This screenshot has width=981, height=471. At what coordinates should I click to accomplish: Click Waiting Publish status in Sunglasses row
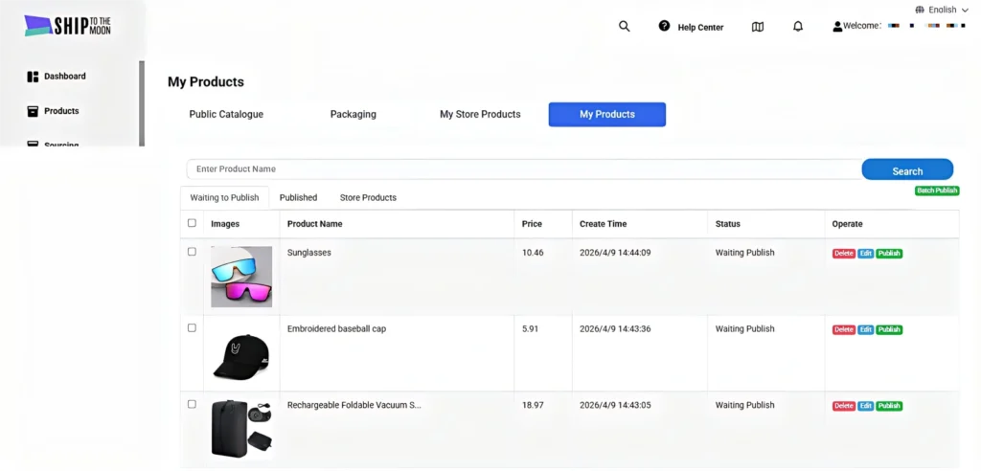(744, 253)
